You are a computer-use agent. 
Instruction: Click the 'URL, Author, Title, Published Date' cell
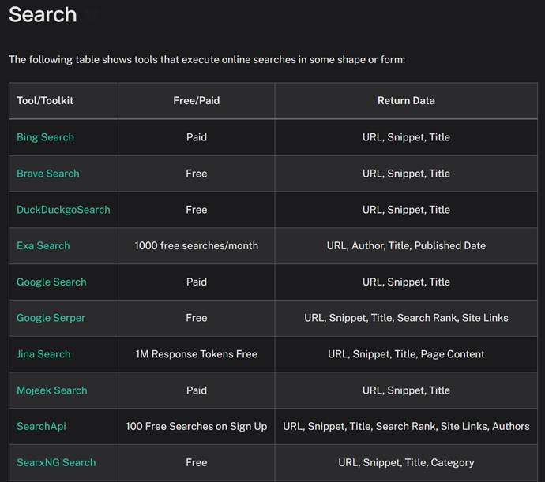pyautogui.click(x=406, y=246)
